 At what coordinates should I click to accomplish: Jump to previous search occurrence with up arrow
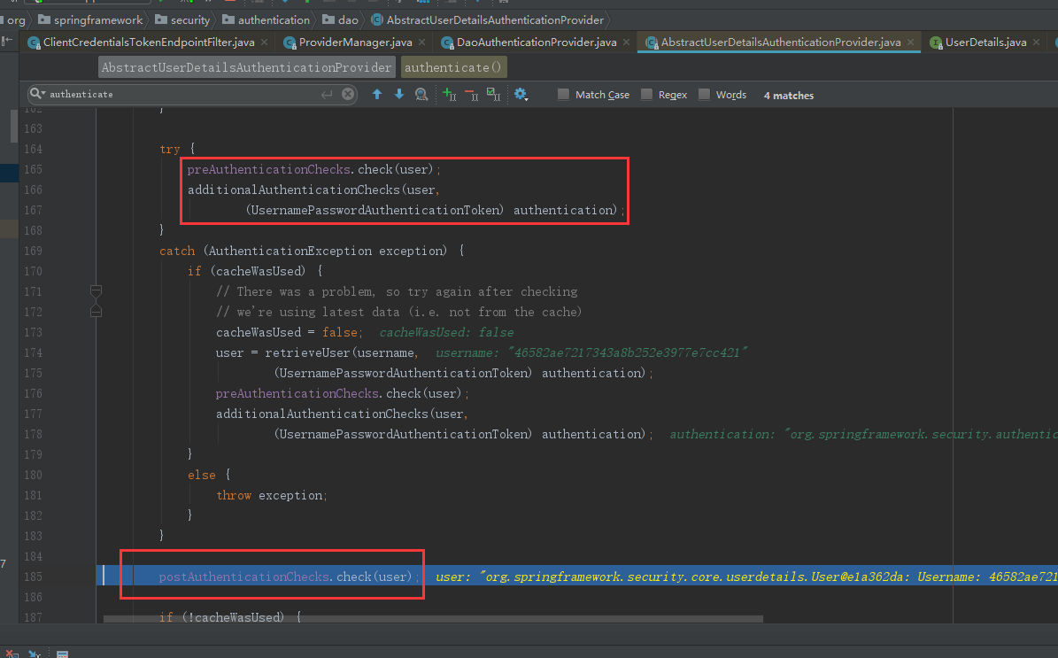[x=377, y=95]
